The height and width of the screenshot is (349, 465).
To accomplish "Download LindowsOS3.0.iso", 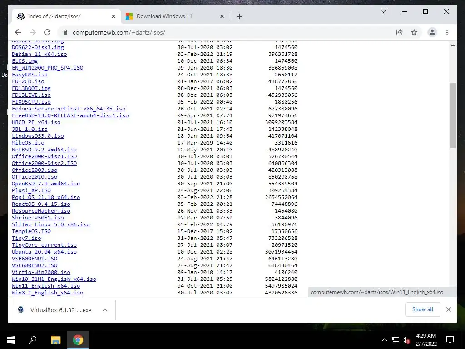I will coord(38,135).
